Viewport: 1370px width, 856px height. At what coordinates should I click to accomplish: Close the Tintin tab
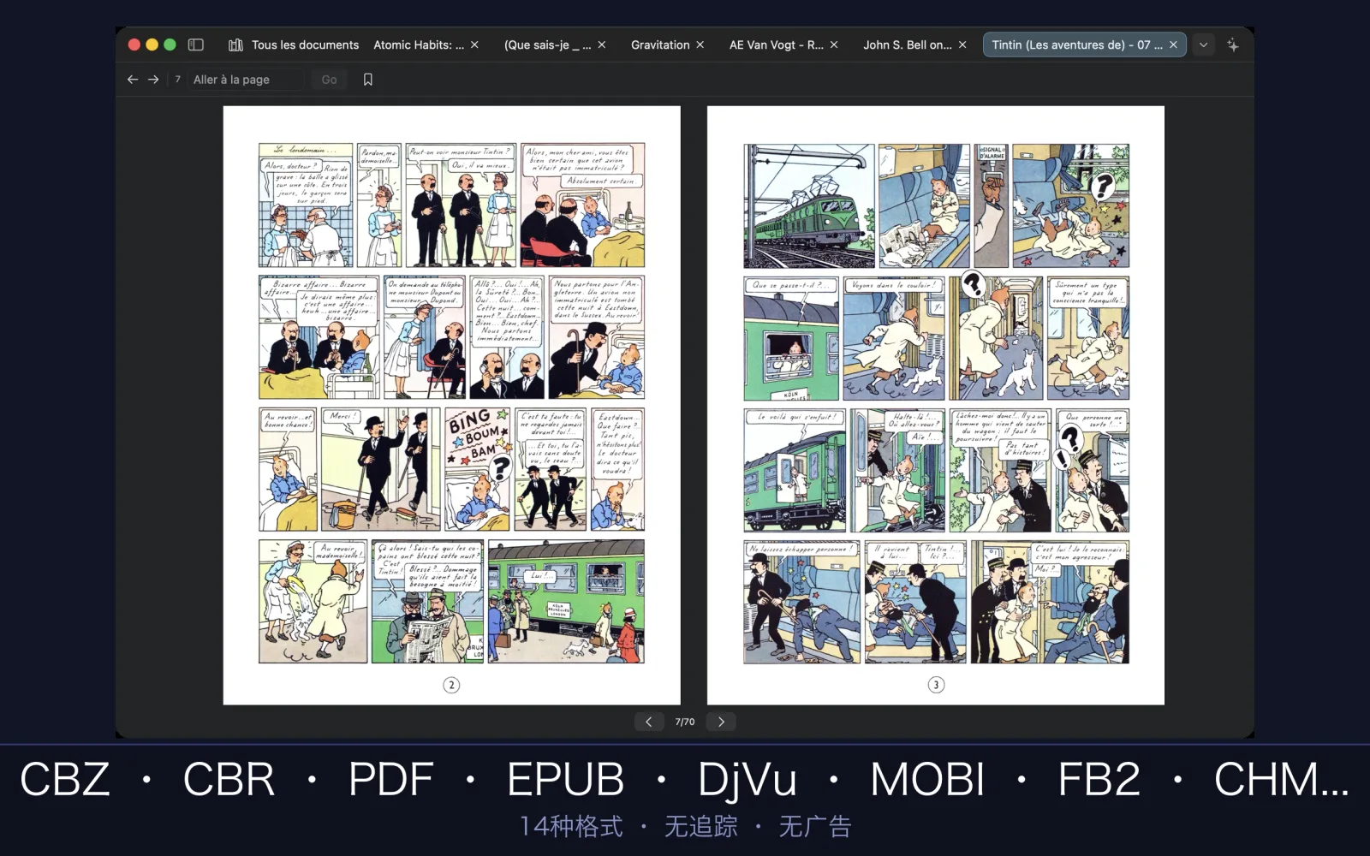tap(1173, 45)
